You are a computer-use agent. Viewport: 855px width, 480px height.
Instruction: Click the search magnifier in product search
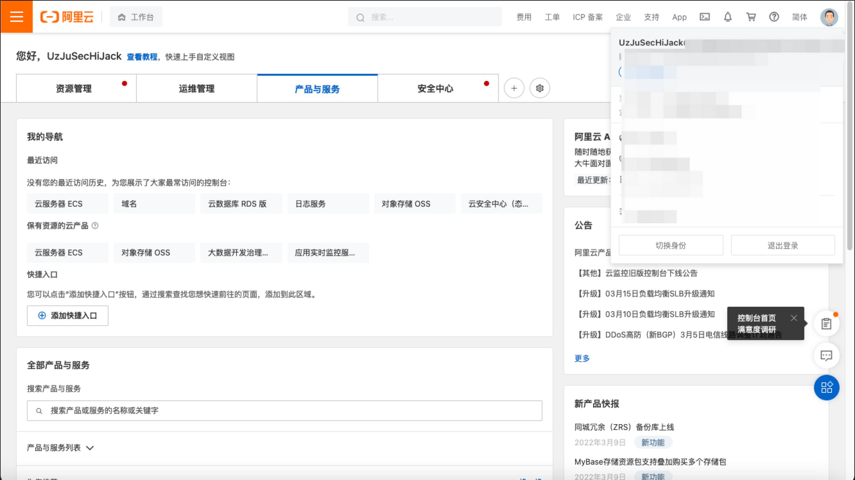[39, 411]
